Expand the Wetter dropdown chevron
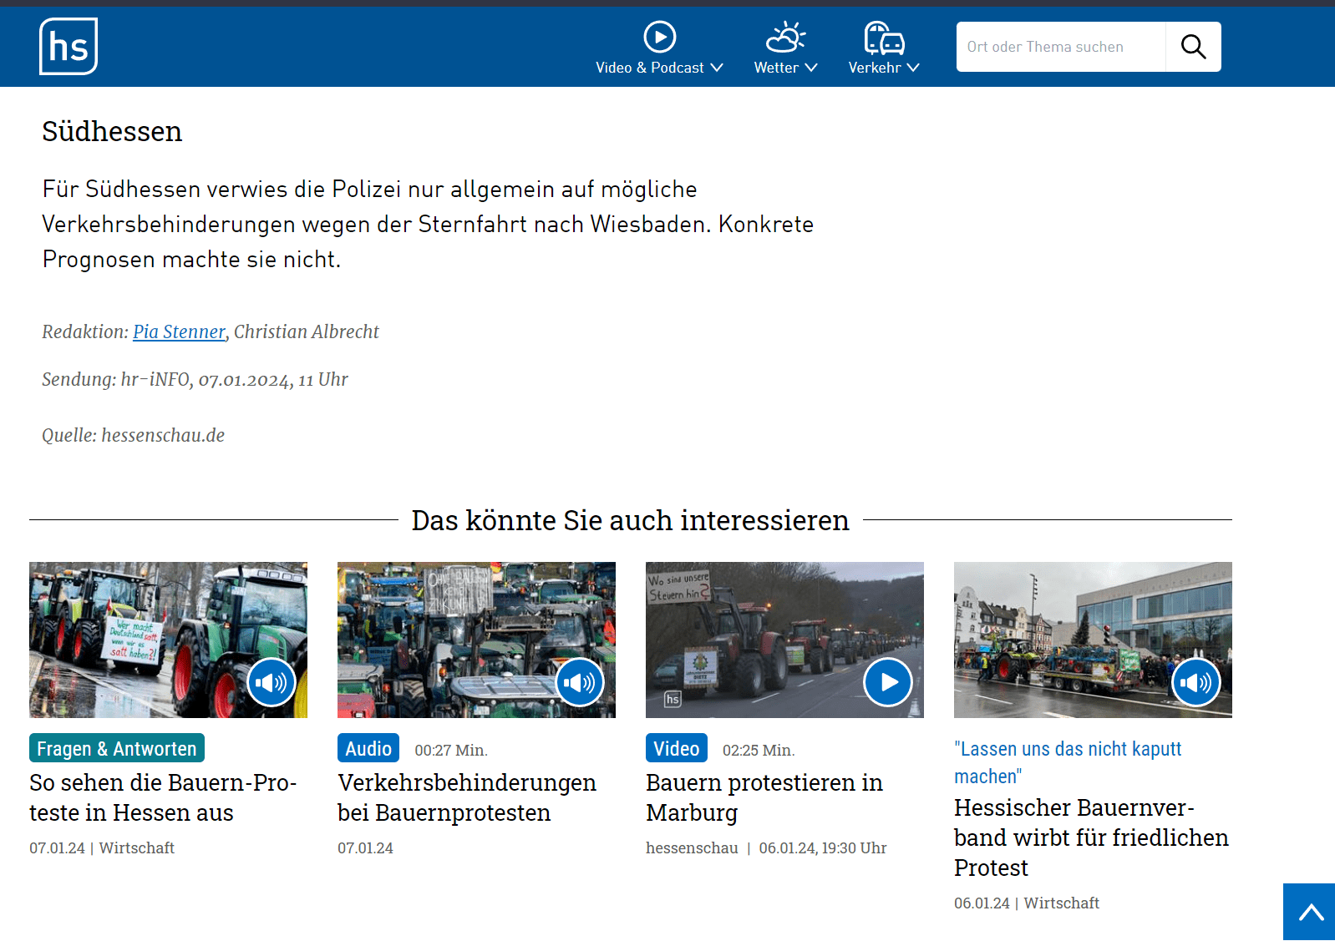Image resolution: width=1335 pixels, height=941 pixels. click(x=811, y=68)
